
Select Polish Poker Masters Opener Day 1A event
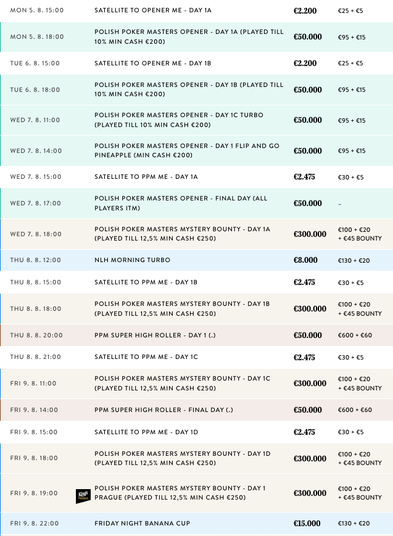coord(189,37)
